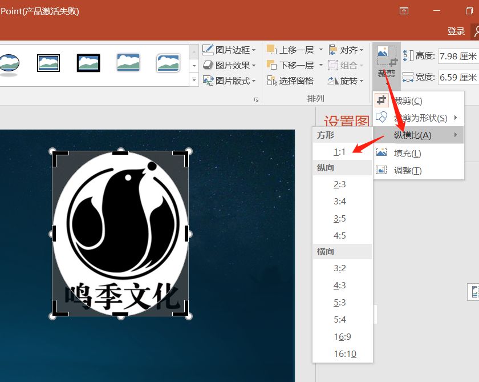The width and height of the screenshot is (479, 382).
Task: Open picture styles dialog launcher
Action: 256,100
